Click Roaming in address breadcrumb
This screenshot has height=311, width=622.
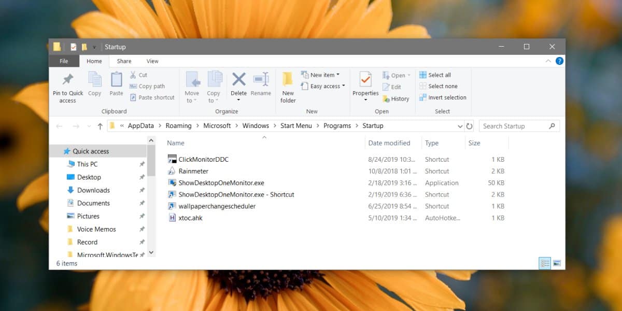pos(178,126)
